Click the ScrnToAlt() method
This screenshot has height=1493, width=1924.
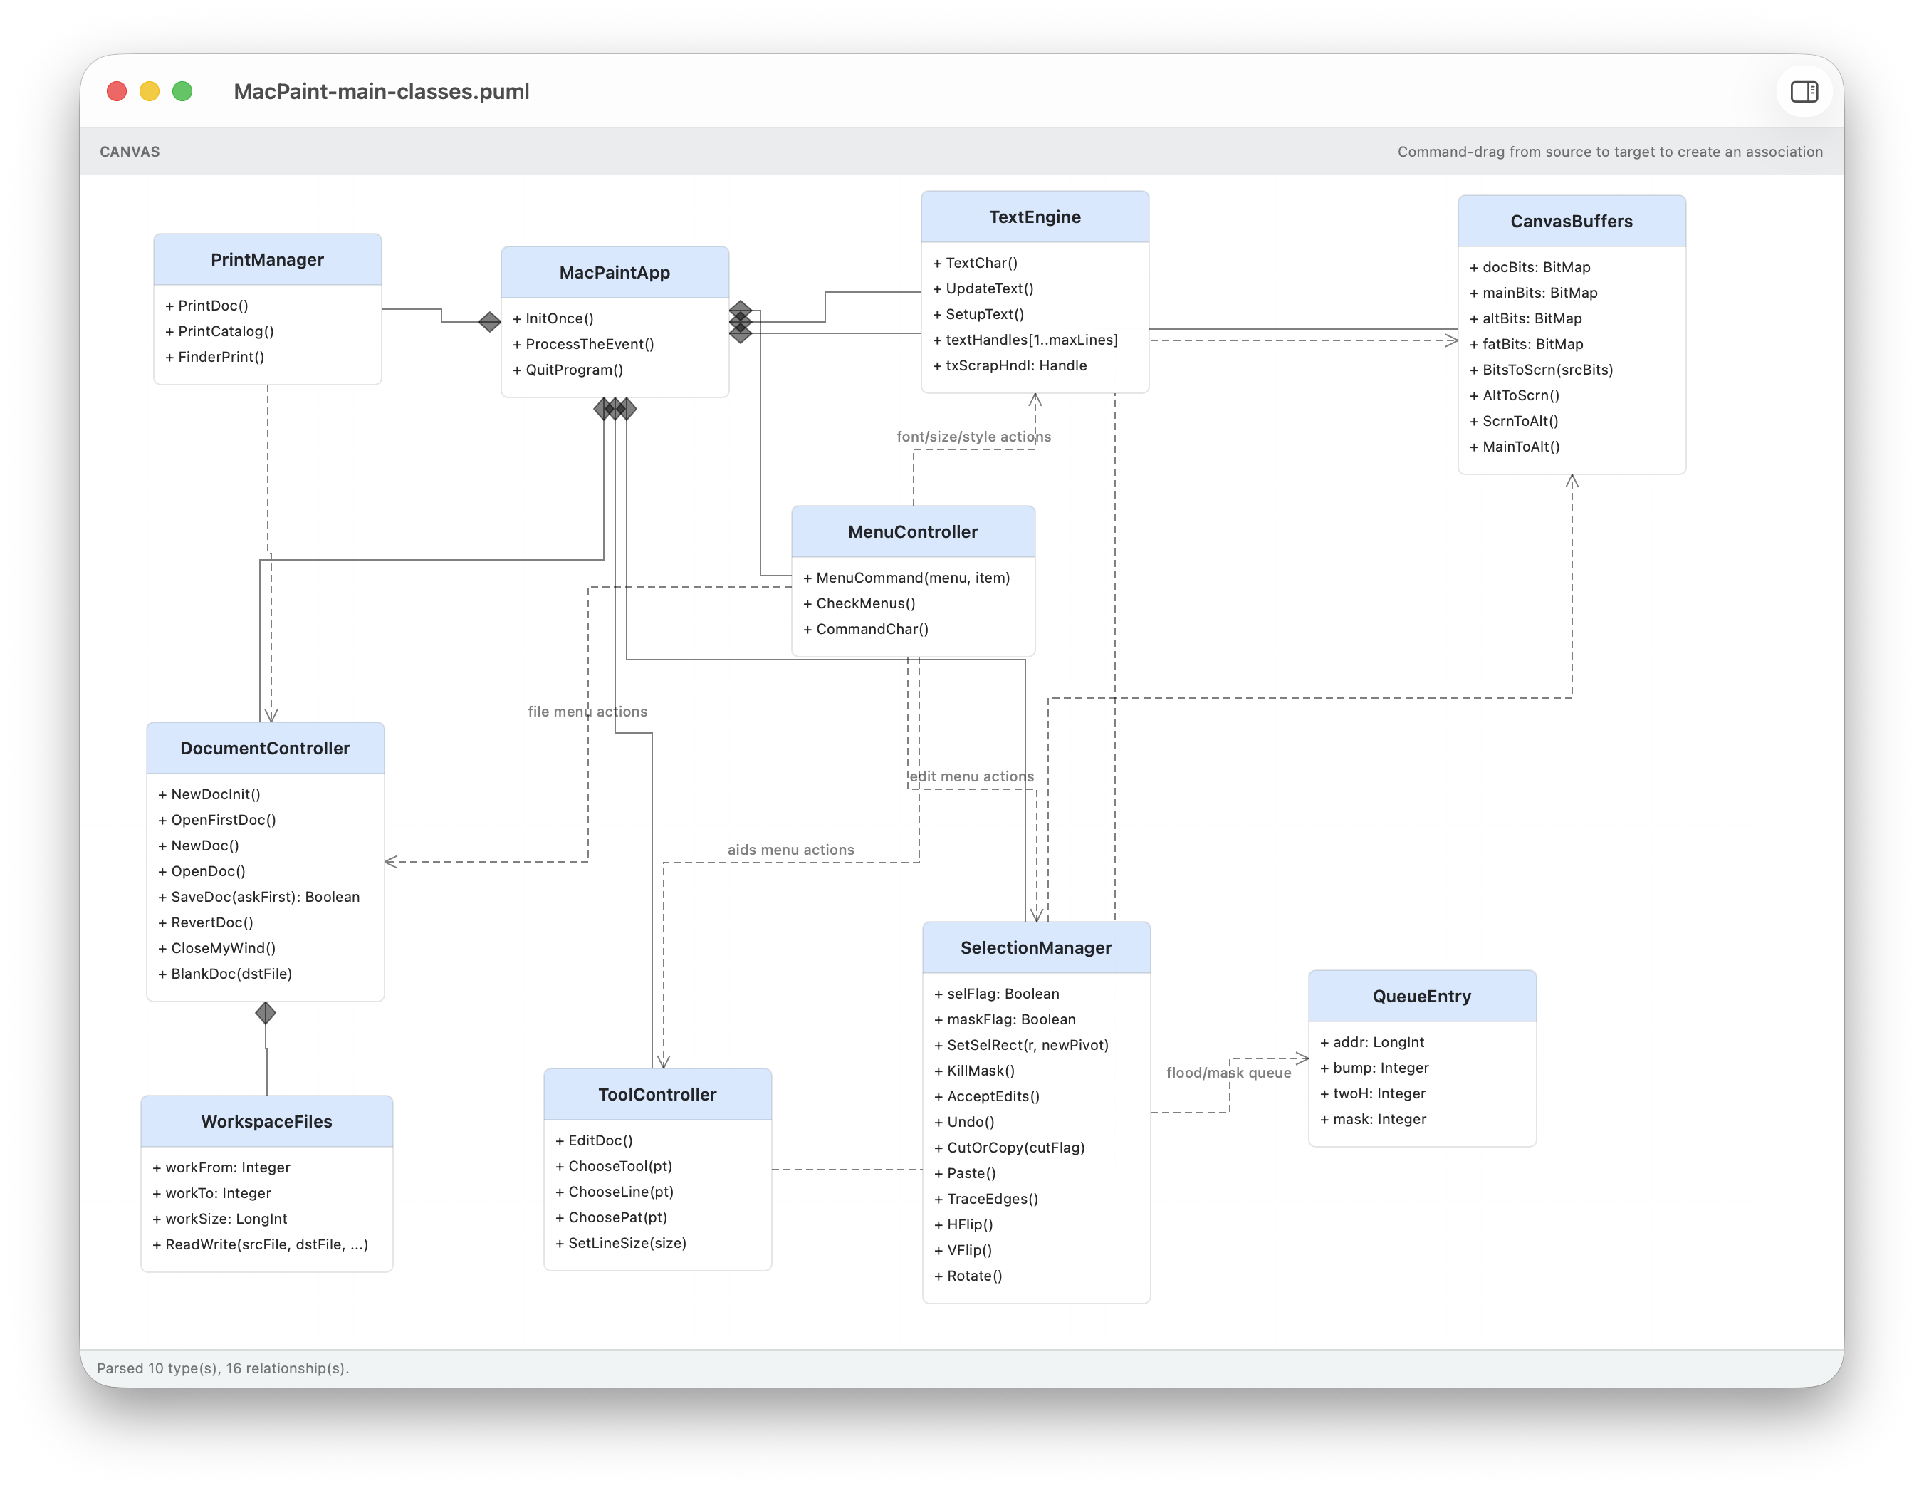click(x=1515, y=421)
